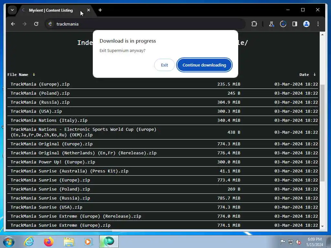Maximize the browser window

[x=303, y=10]
